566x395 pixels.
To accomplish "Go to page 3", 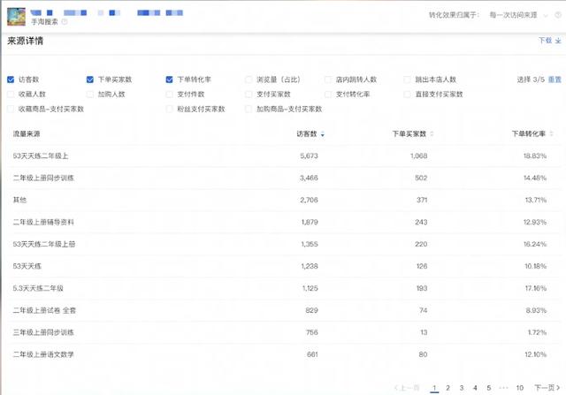I will tap(462, 388).
